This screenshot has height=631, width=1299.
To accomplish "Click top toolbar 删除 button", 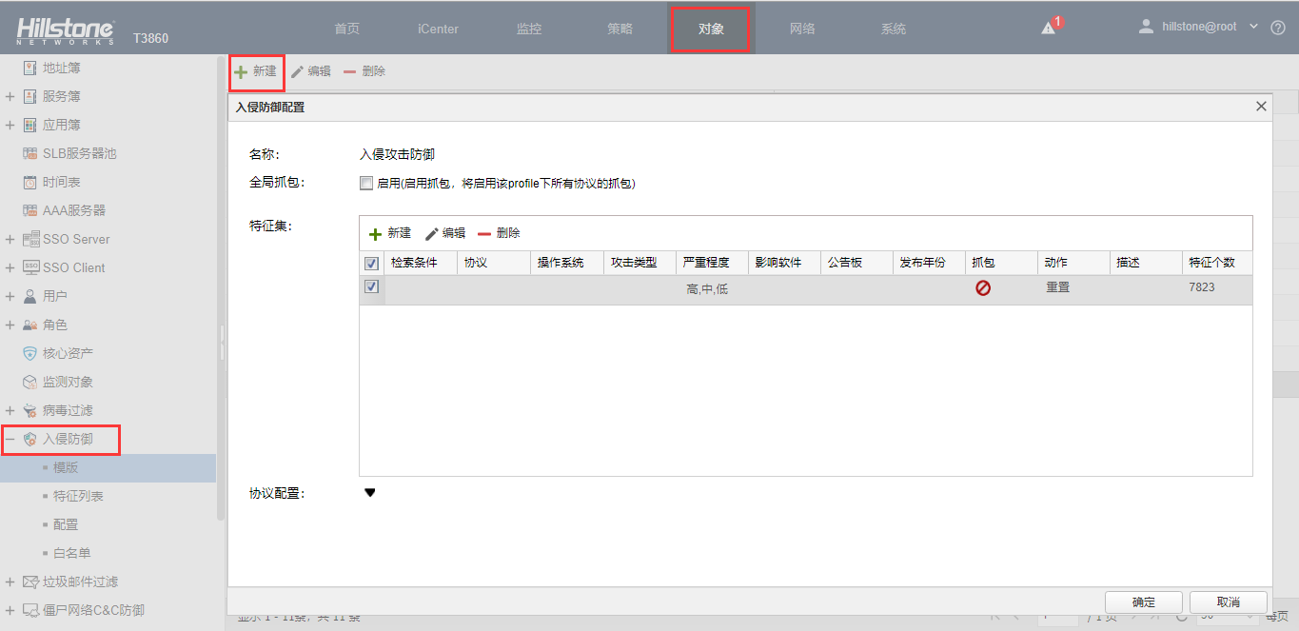I will [364, 71].
